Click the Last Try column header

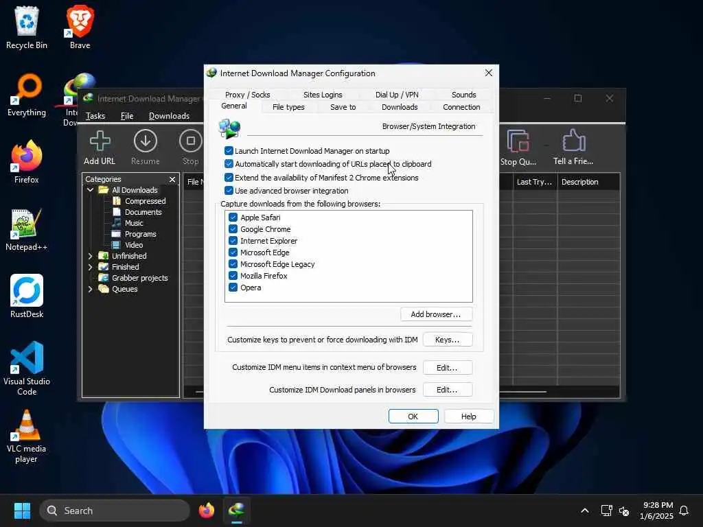pyautogui.click(x=534, y=182)
